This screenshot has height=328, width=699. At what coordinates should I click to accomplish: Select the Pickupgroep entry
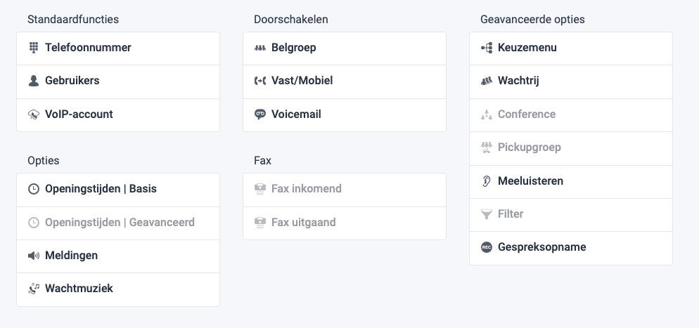pos(570,147)
